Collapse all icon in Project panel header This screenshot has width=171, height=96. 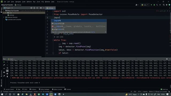37,8
